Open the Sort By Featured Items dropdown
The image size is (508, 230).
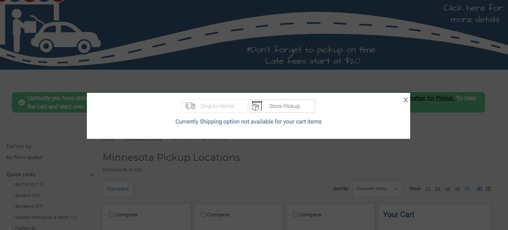[377, 189]
